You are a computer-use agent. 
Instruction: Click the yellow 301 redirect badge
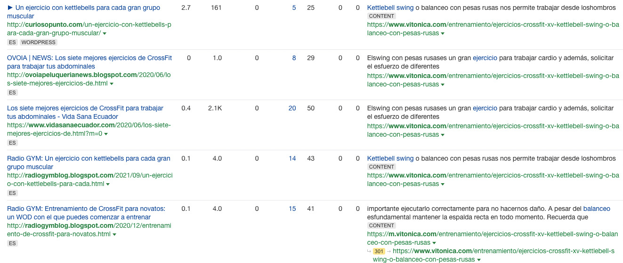coord(379,251)
